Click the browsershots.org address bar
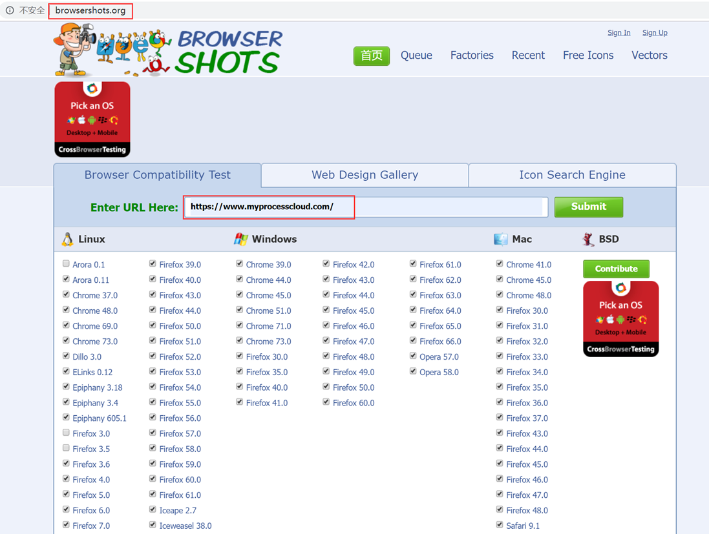Viewport: 709px width, 534px height. coord(90,10)
